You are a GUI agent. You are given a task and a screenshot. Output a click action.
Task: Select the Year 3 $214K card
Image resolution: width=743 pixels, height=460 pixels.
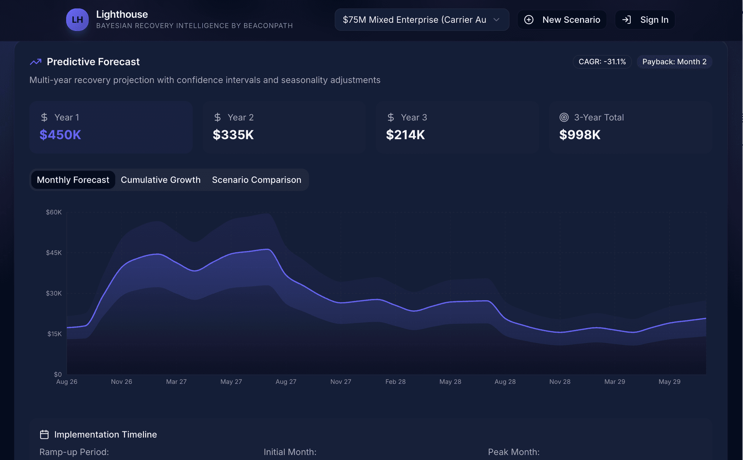coord(457,128)
